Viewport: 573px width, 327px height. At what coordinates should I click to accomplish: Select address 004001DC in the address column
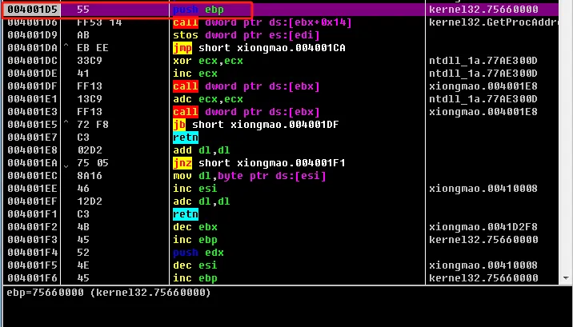click(x=33, y=61)
